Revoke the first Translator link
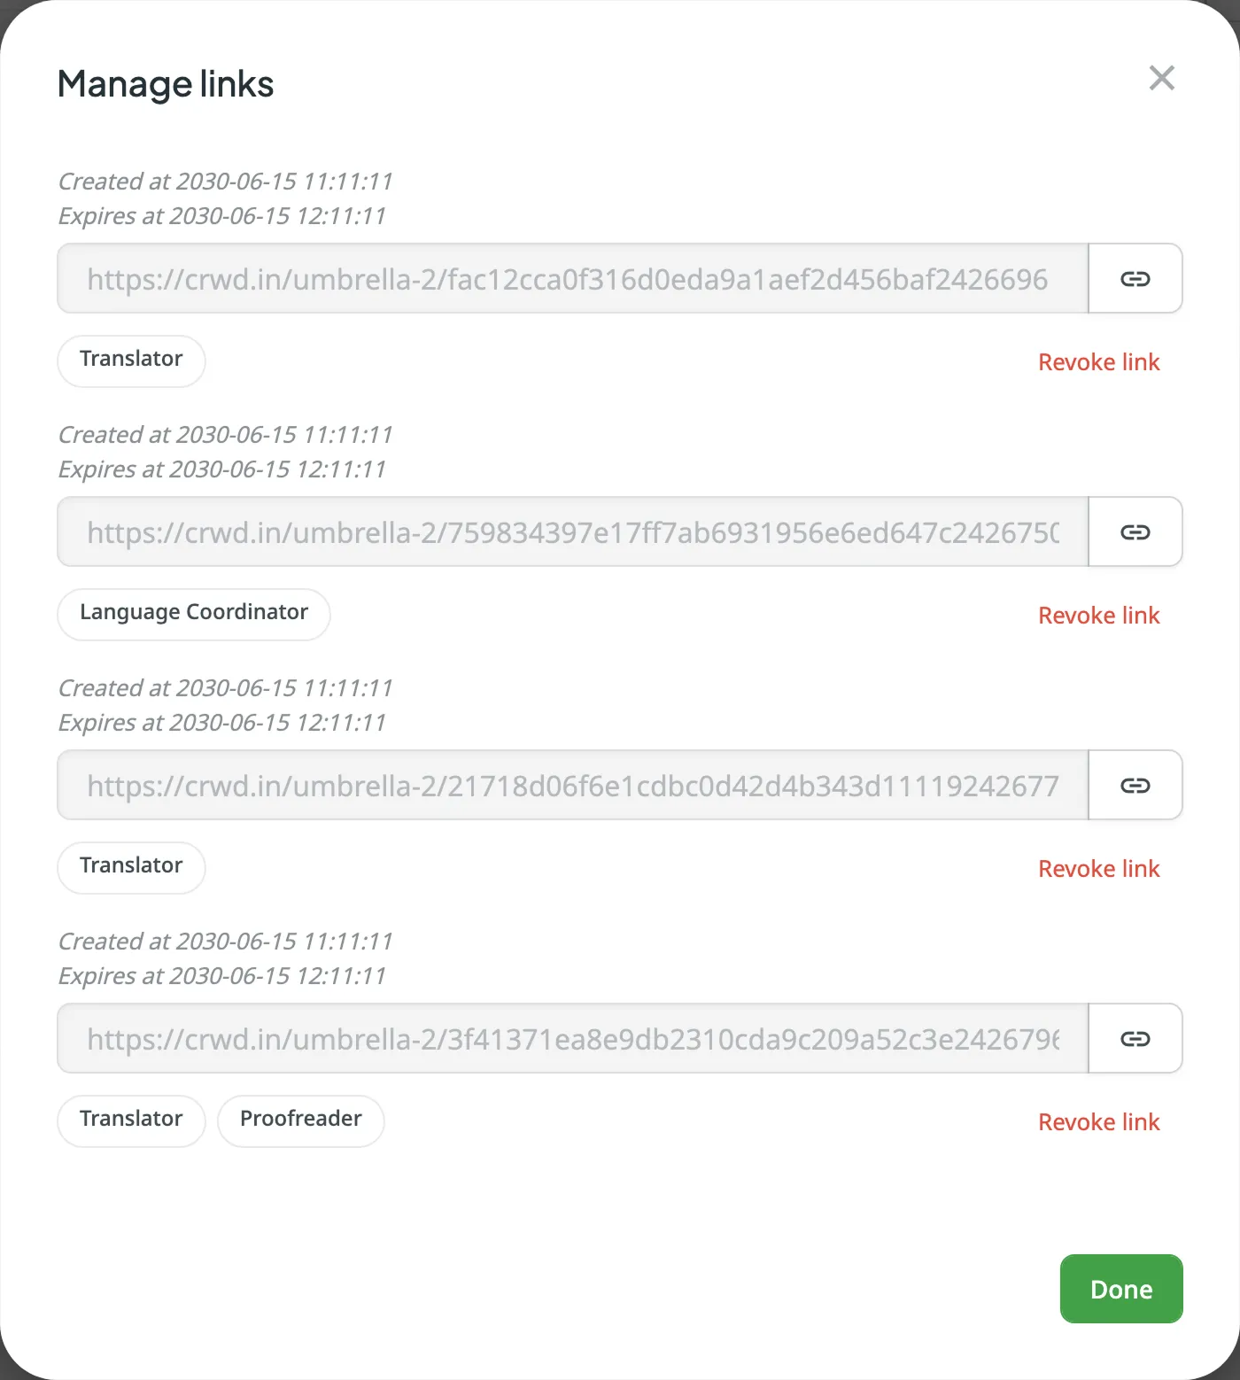Screen dimensions: 1240x1380 [1098, 361]
